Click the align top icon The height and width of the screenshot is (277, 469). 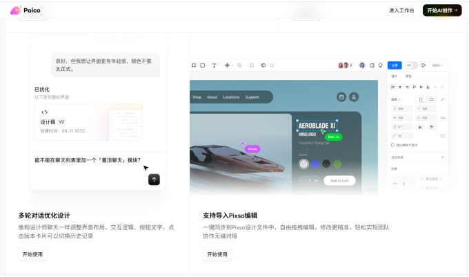tap(415, 87)
